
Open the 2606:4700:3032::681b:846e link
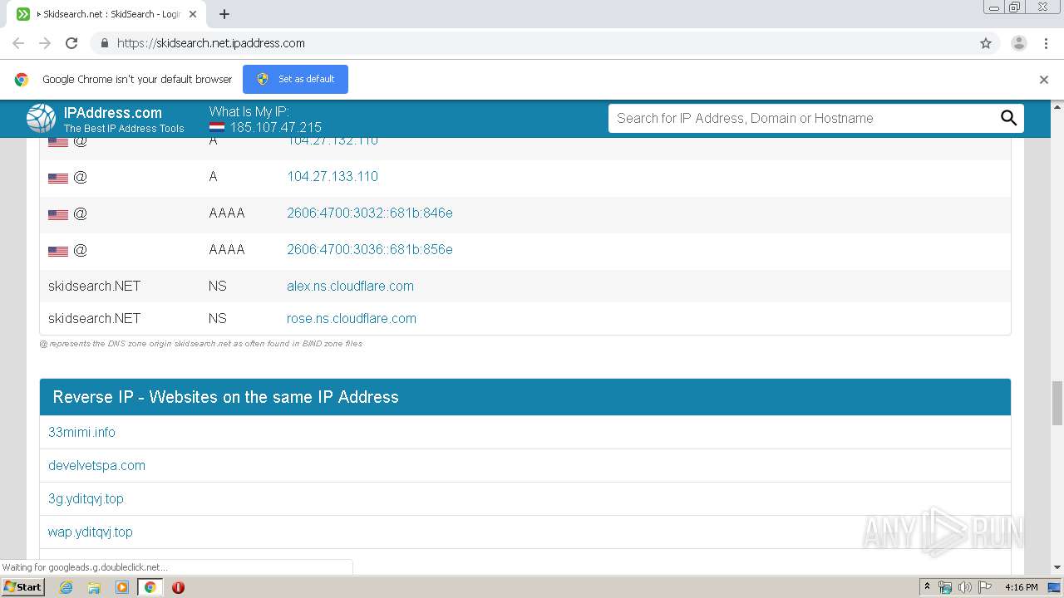370,213
